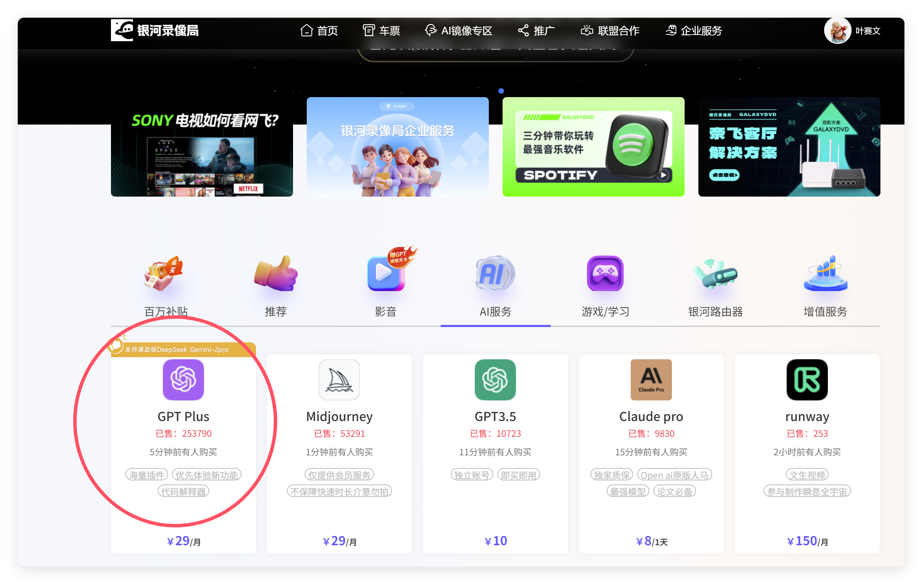Click the runway icon
922x584 pixels.
[807, 380]
